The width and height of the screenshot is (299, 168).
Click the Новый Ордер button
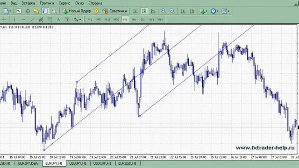click(x=77, y=11)
